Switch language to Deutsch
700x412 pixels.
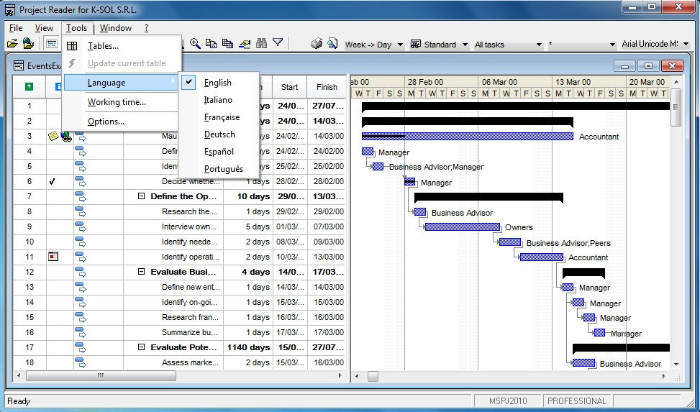coord(219,134)
